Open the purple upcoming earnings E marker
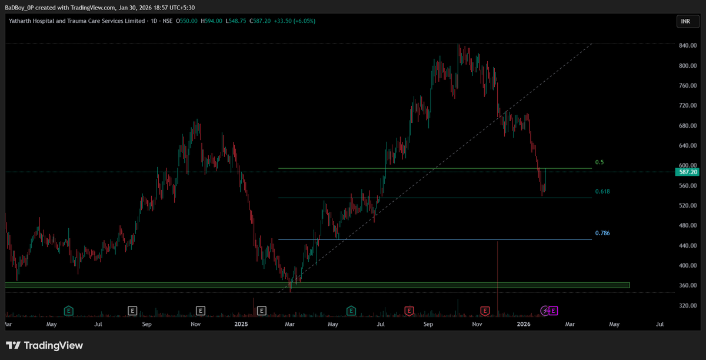The width and height of the screenshot is (706, 360). 554,310
